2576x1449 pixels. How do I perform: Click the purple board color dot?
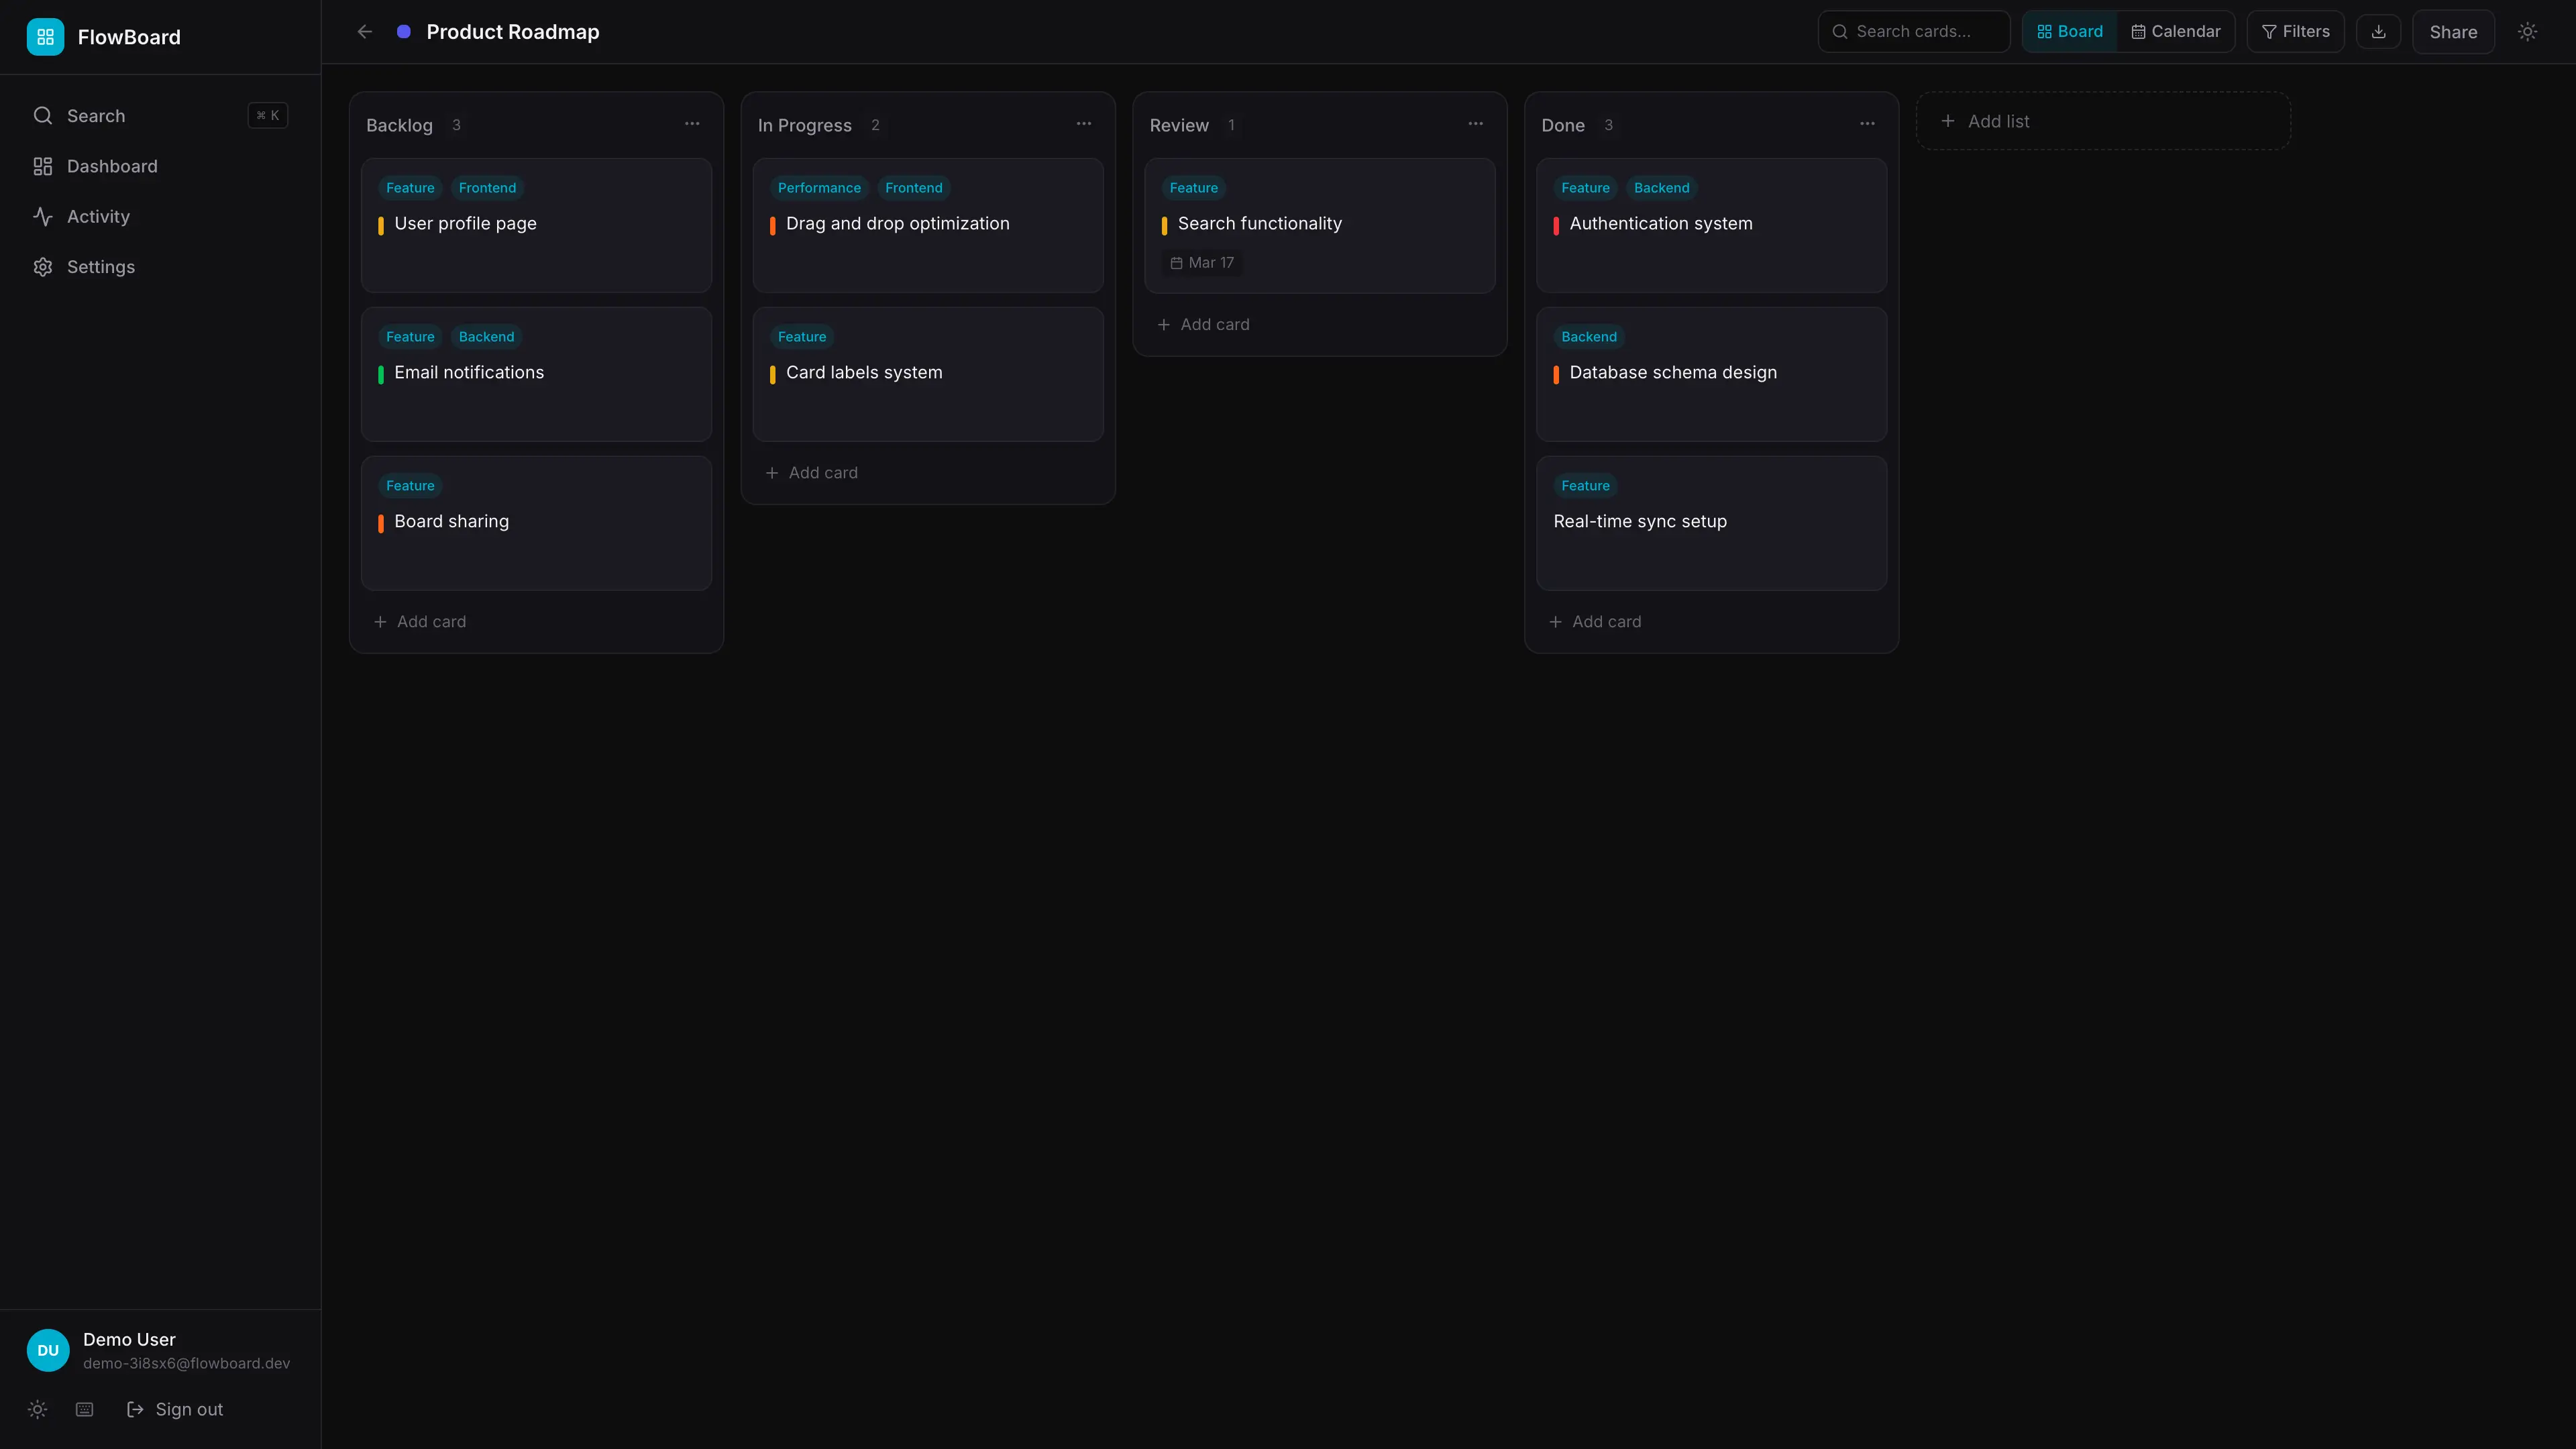point(404,31)
